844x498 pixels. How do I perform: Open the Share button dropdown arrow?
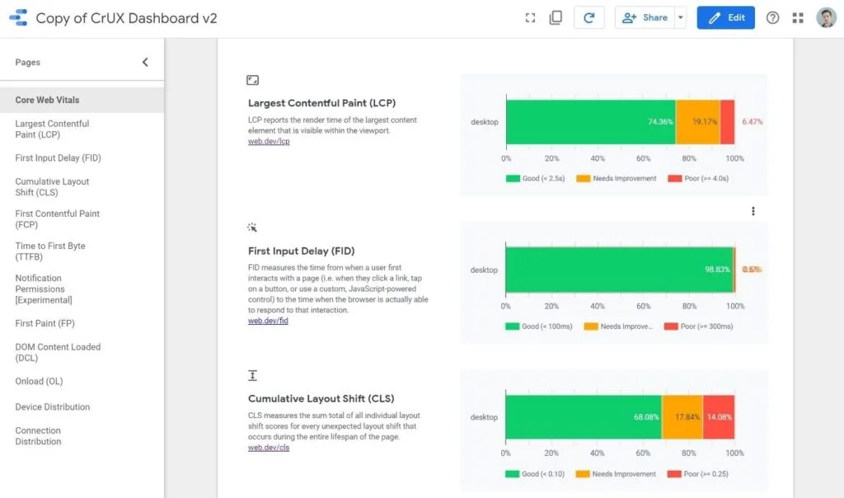681,16
